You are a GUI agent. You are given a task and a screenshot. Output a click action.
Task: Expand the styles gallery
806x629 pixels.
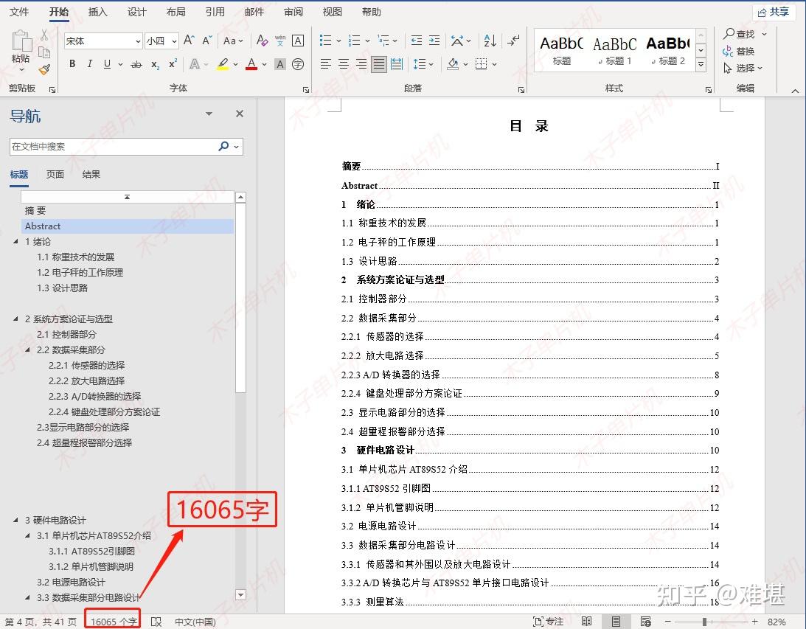pyautogui.click(x=701, y=65)
